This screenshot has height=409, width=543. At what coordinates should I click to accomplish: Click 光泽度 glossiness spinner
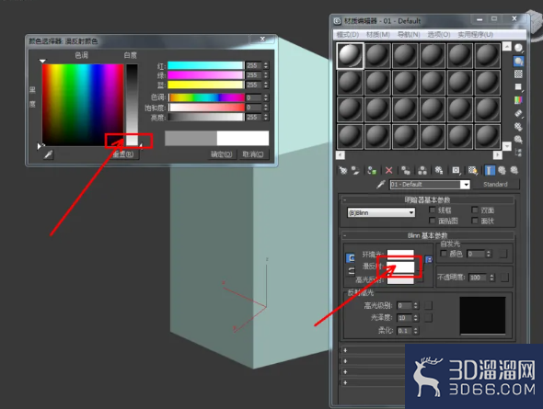click(x=416, y=318)
